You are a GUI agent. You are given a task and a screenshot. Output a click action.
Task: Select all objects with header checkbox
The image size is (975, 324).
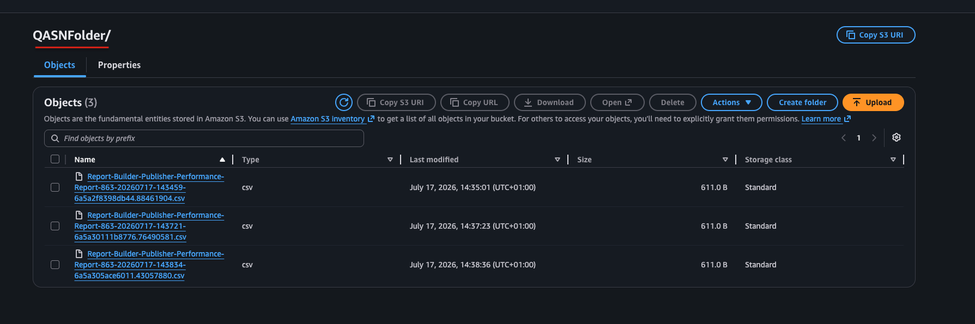click(55, 159)
